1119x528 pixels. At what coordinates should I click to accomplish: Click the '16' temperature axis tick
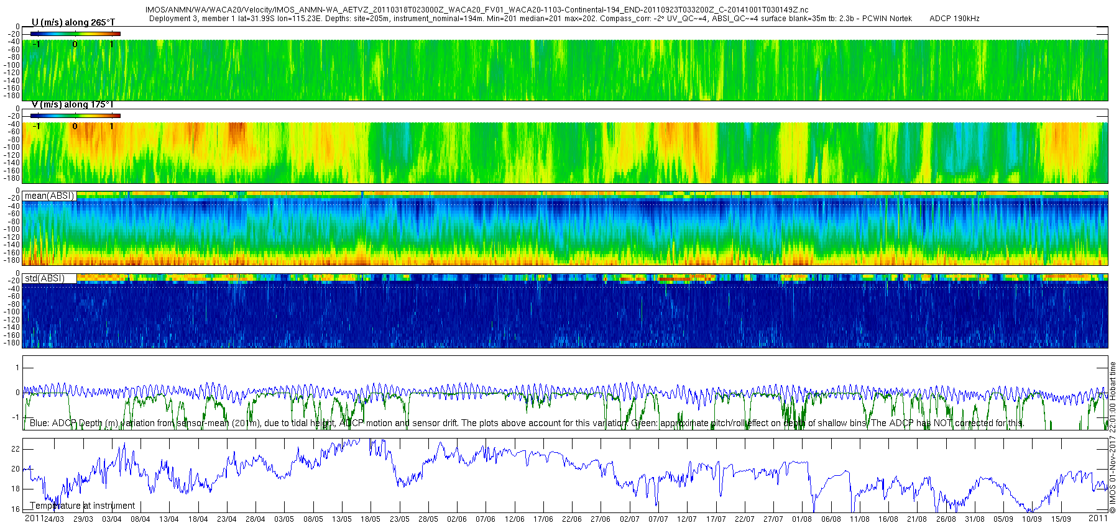[x=16, y=509]
